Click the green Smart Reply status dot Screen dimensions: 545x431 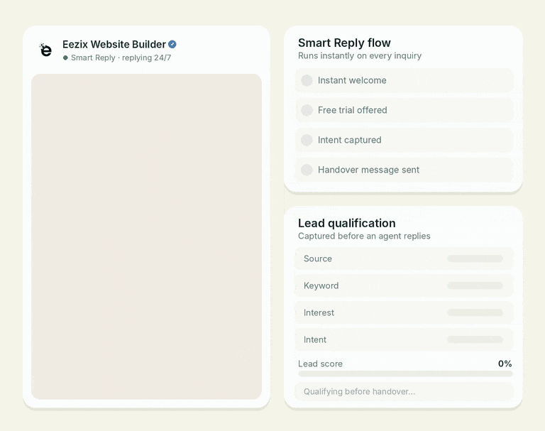[x=65, y=58]
